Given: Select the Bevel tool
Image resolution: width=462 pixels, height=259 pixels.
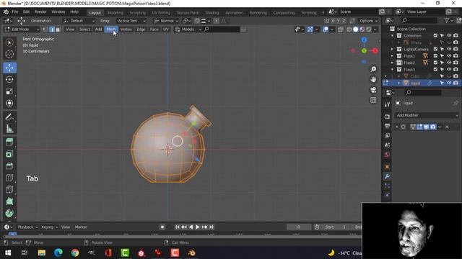Looking at the screenshot, I should pyautogui.click(x=9, y=166).
